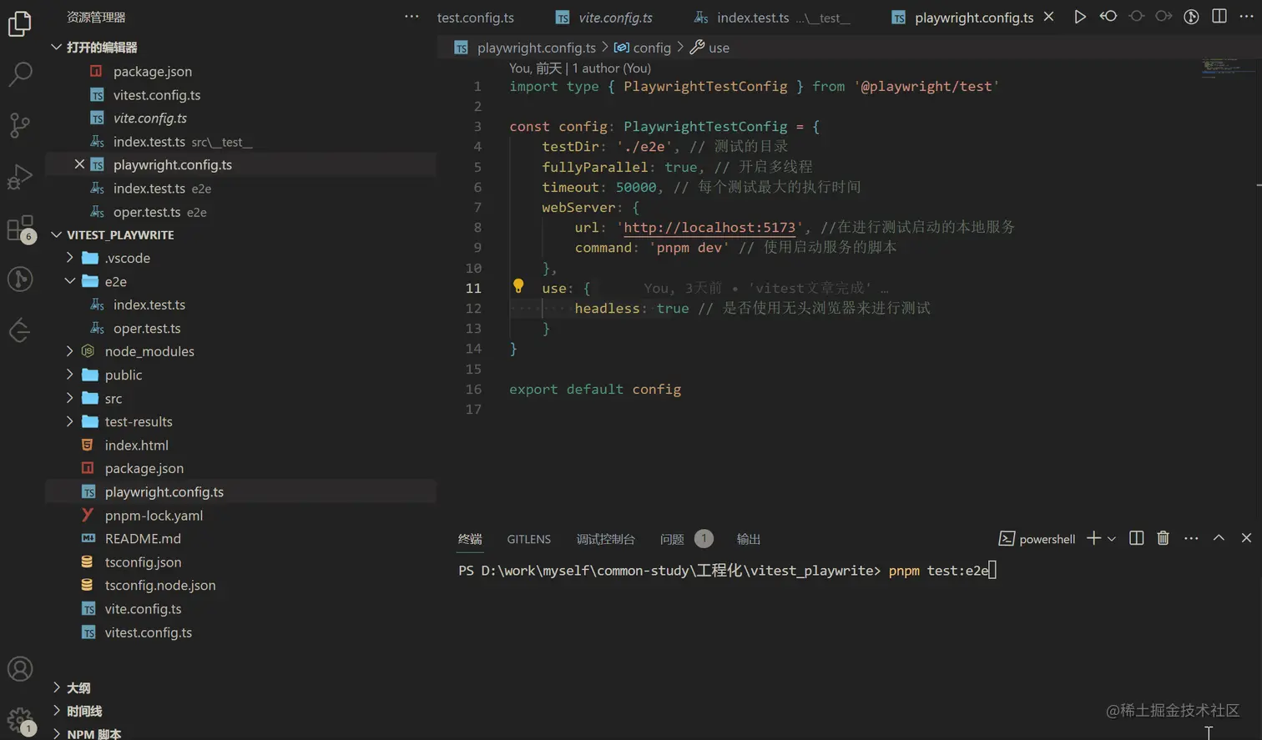This screenshot has height=740, width=1262.
Task: Expand the 时间线 timeline section
Action: [x=56, y=711]
